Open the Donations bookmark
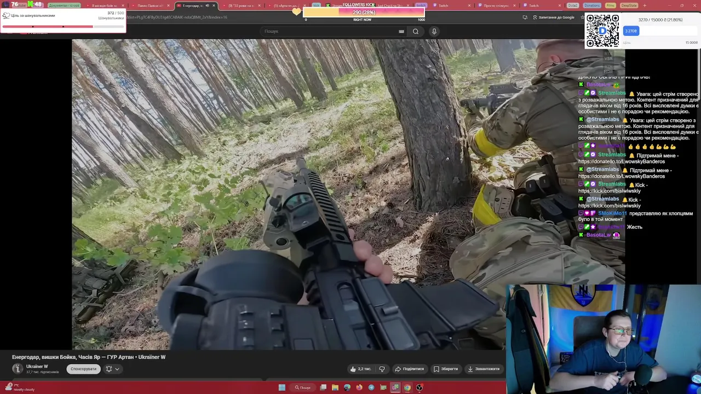Image resolution: width=701 pixels, height=394 pixels. (x=591, y=5)
